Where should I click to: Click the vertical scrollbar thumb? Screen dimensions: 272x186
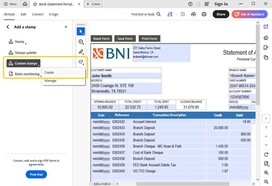click(x=258, y=65)
